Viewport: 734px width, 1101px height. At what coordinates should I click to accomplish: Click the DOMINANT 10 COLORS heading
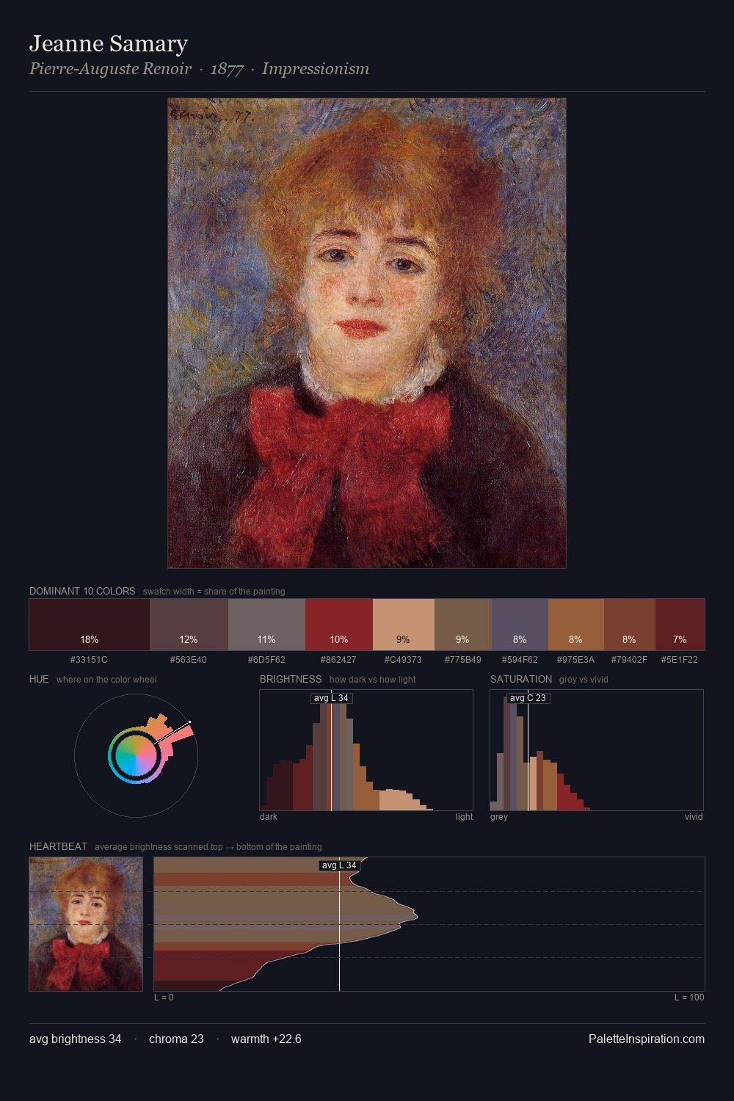82,591
